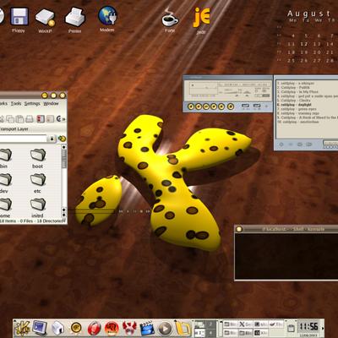
Task: Click the Copy icon in the Konqueror toolbar
Action: click(10, 119)
